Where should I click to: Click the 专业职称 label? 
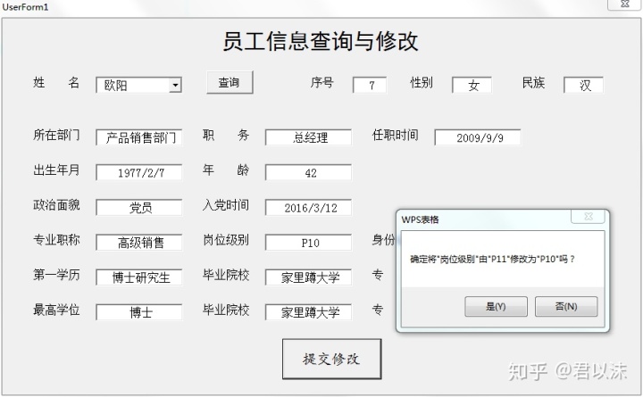click(x=56, y=240)
